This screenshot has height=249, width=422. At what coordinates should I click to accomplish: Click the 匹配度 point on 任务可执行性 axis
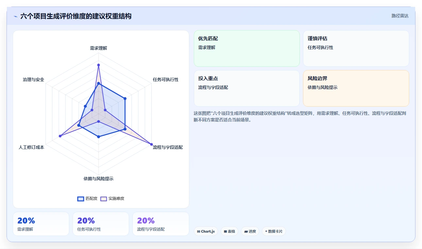pyautogui.click(x=125, y=98)
